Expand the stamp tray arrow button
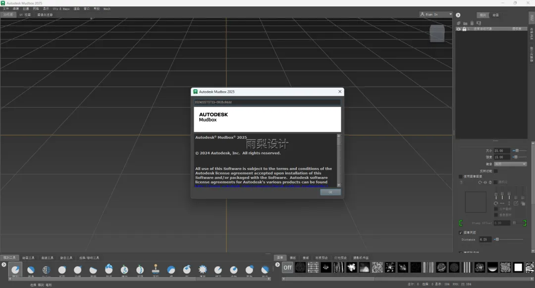The width and height of the screenshot is (535, 288). (x=277, y=265)
